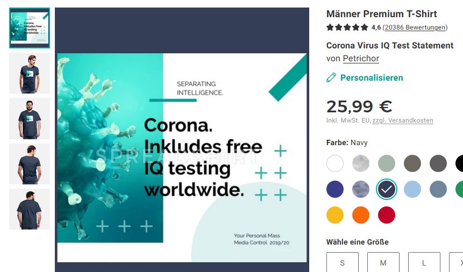463x272 pixels.
Task: Click the Personalisieren pencil icon
Action: pos(331,77)
